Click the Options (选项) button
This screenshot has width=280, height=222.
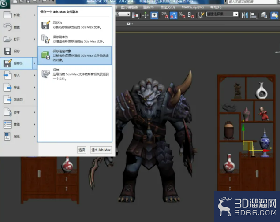(82, 150)
